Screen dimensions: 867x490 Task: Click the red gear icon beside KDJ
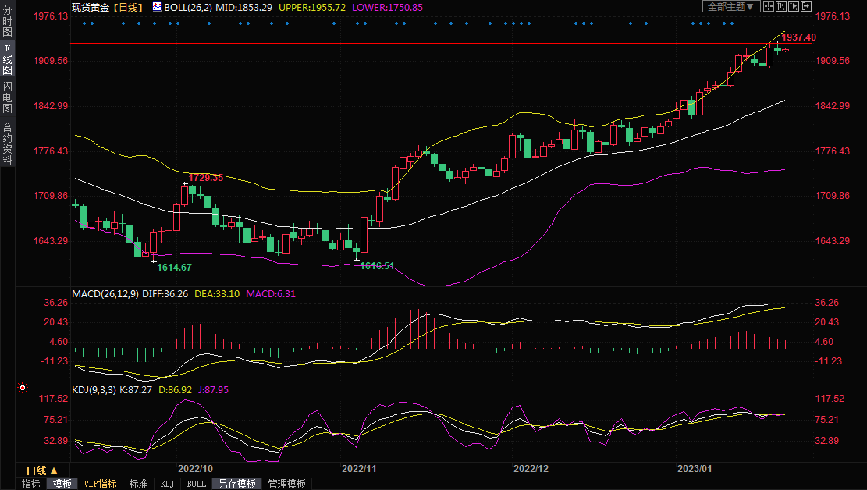23,388
